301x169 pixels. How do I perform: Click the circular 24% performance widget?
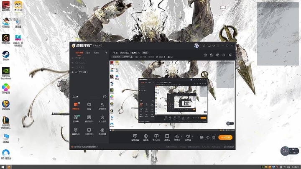pyautogui.click(x=285, y=151)
